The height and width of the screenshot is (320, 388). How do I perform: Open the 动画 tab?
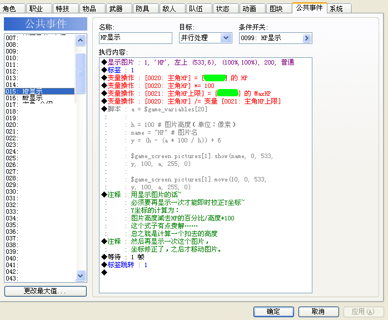[x=253, y=9]
